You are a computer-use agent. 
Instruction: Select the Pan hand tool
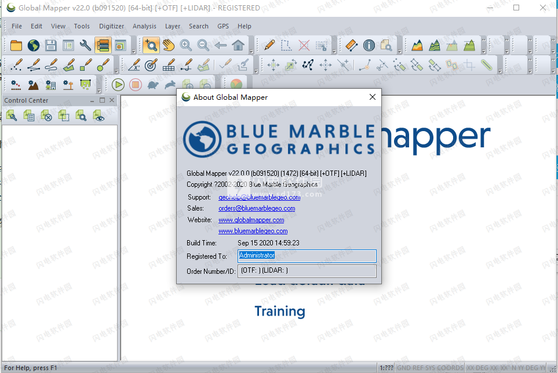[169, 46]
